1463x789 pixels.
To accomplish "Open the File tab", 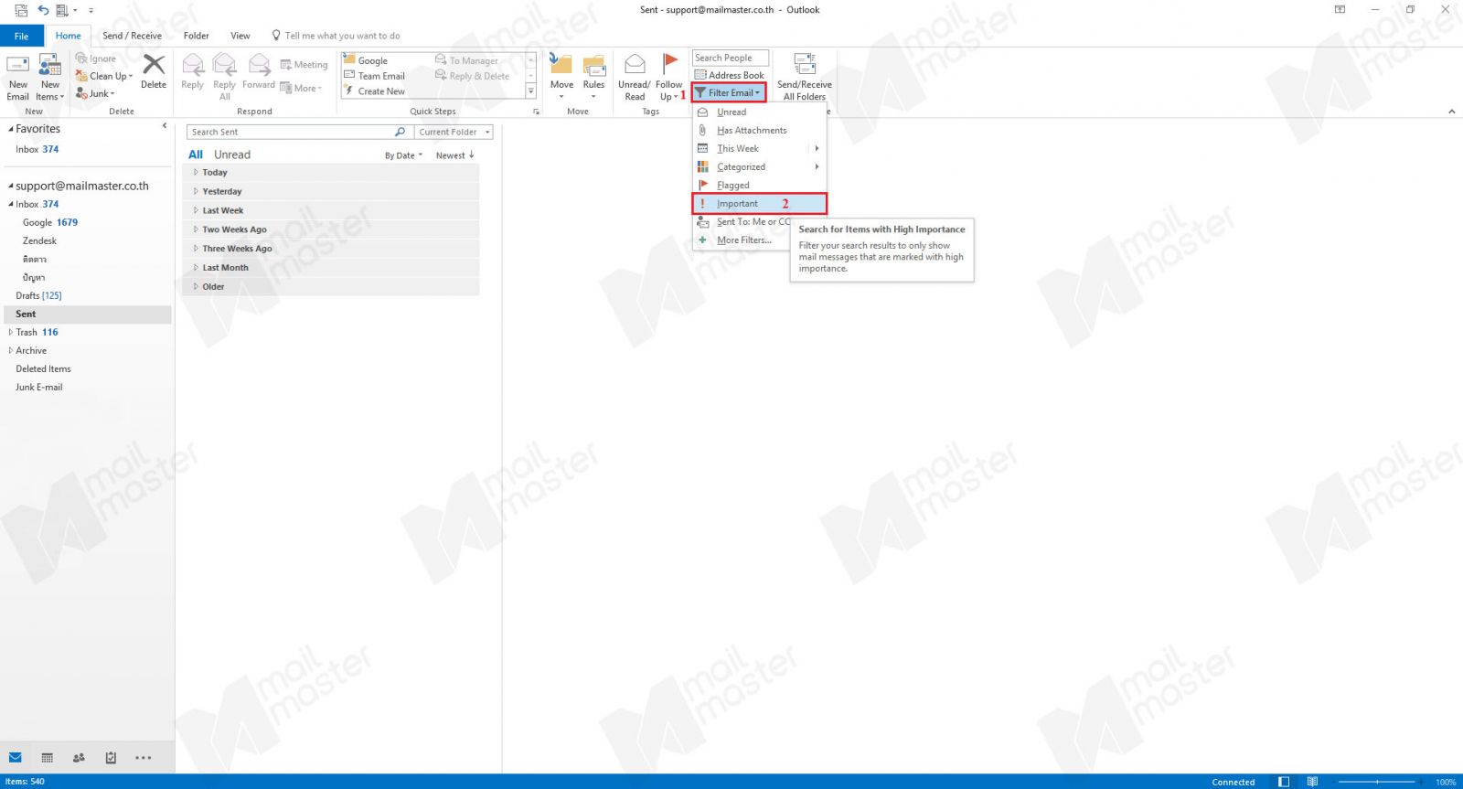I will point(22,36).
